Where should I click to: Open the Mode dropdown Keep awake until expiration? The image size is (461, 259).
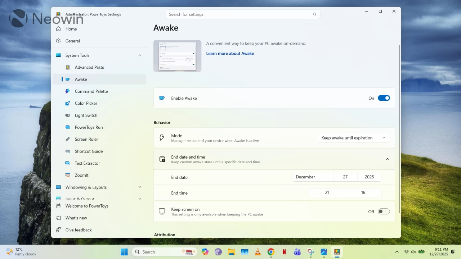354,138
